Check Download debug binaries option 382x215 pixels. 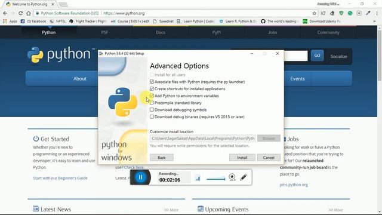tap(152, 117)
